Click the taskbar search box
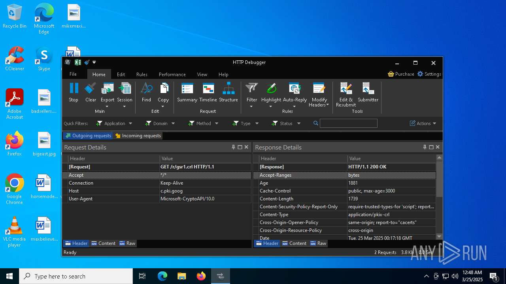 click(x=76, y=276)
